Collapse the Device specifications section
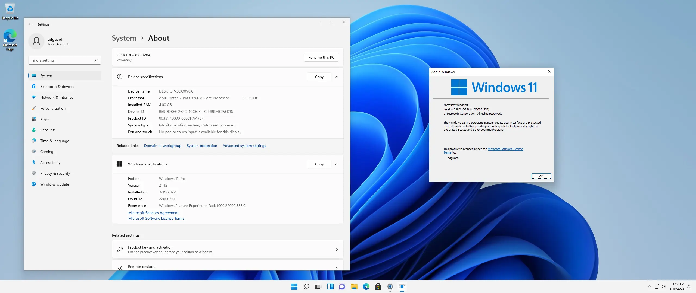The height and width of the screenshot is (293, 696). coord(337,77)
